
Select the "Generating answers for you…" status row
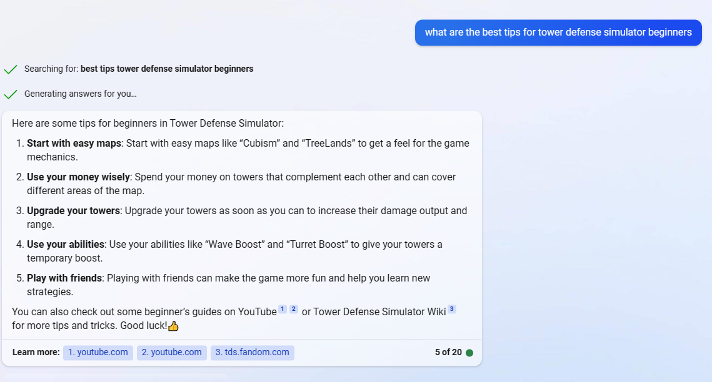coord(81,94)
